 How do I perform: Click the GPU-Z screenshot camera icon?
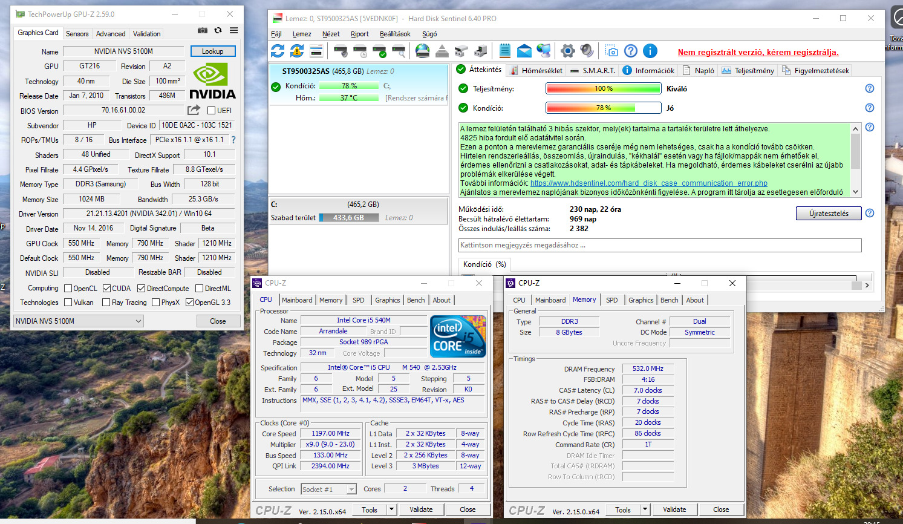tap(203, 30)
